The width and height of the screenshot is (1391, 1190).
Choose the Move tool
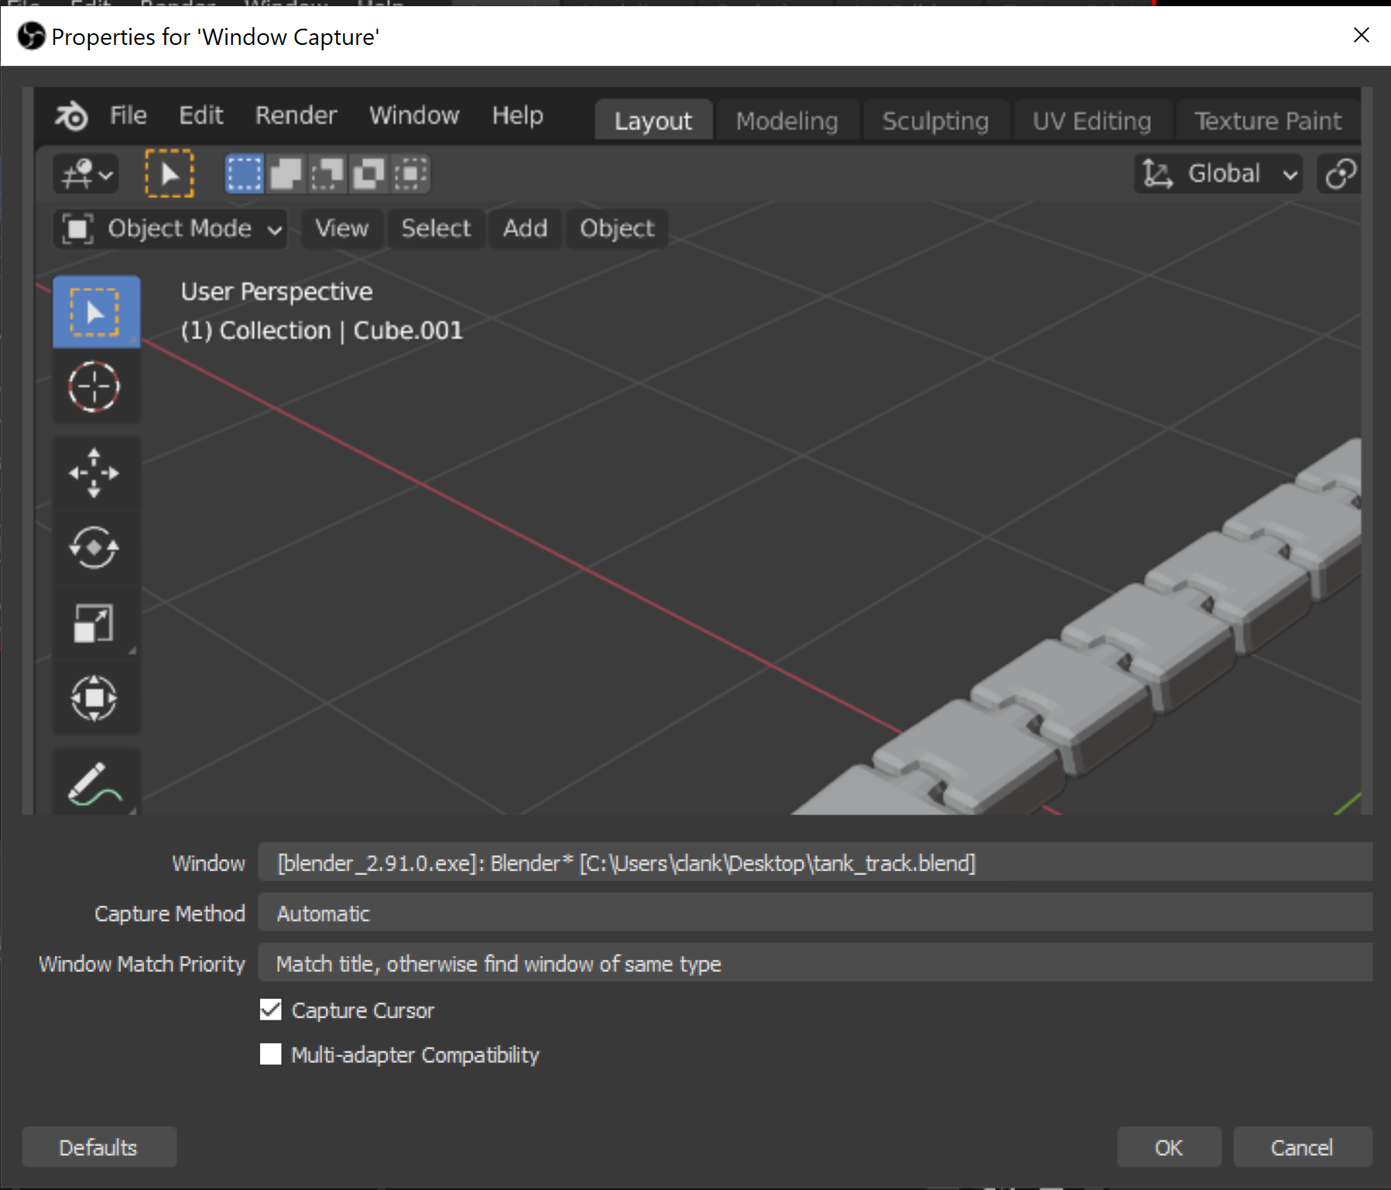point(94,473)
